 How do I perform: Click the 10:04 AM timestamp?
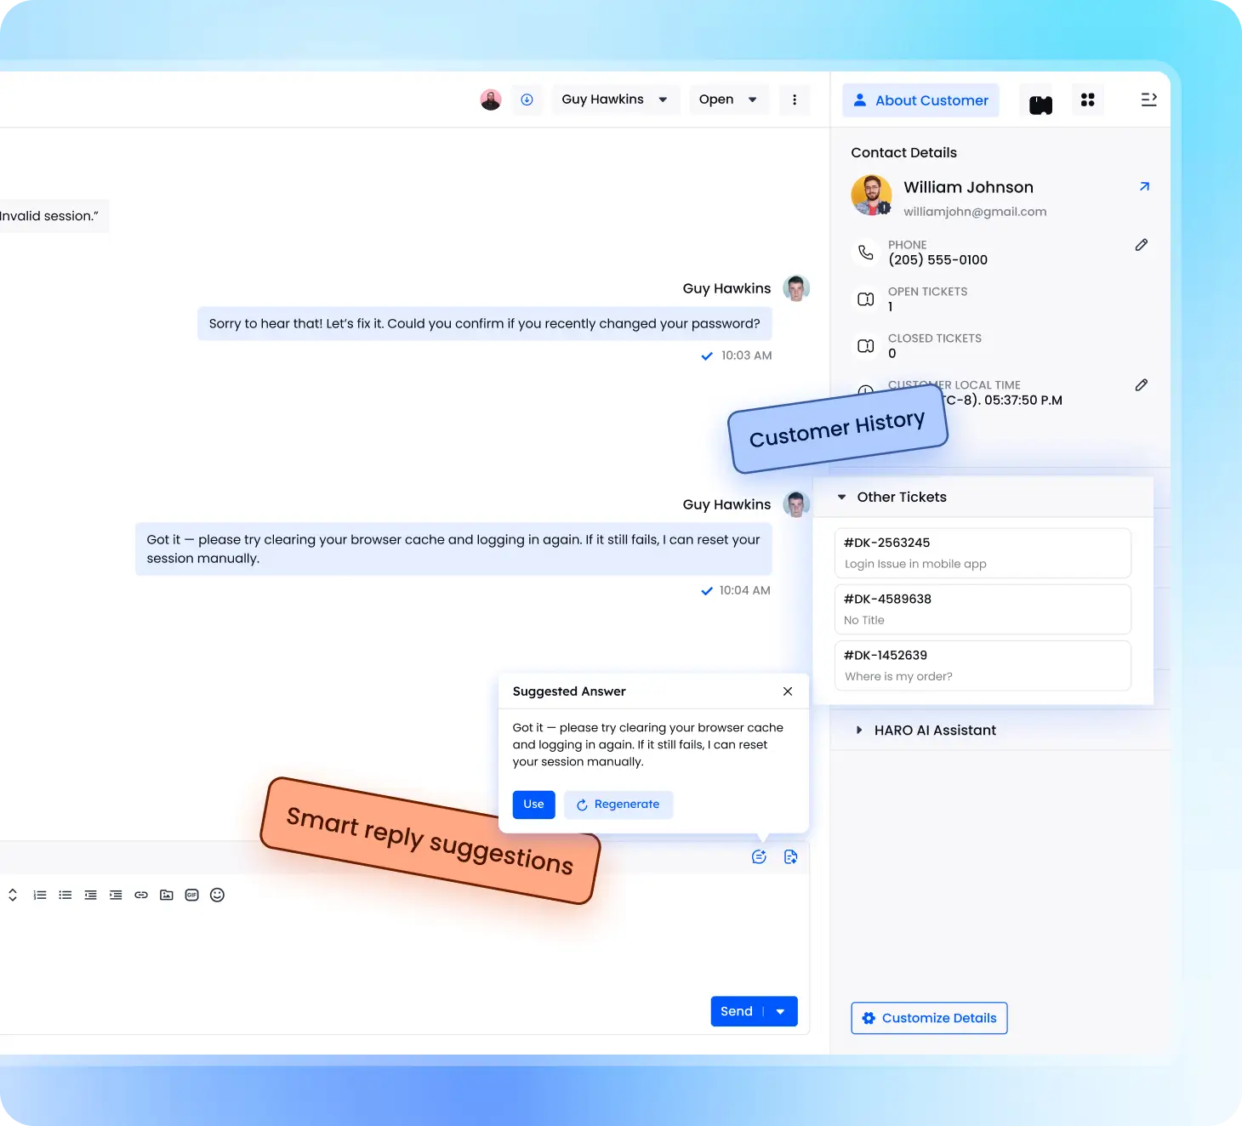click(745, 590)
